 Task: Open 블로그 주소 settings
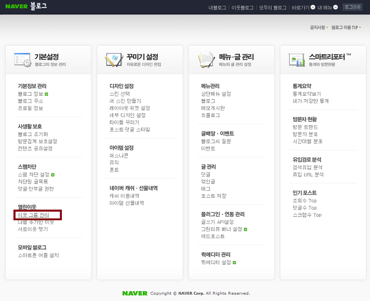tap(31, 101)
